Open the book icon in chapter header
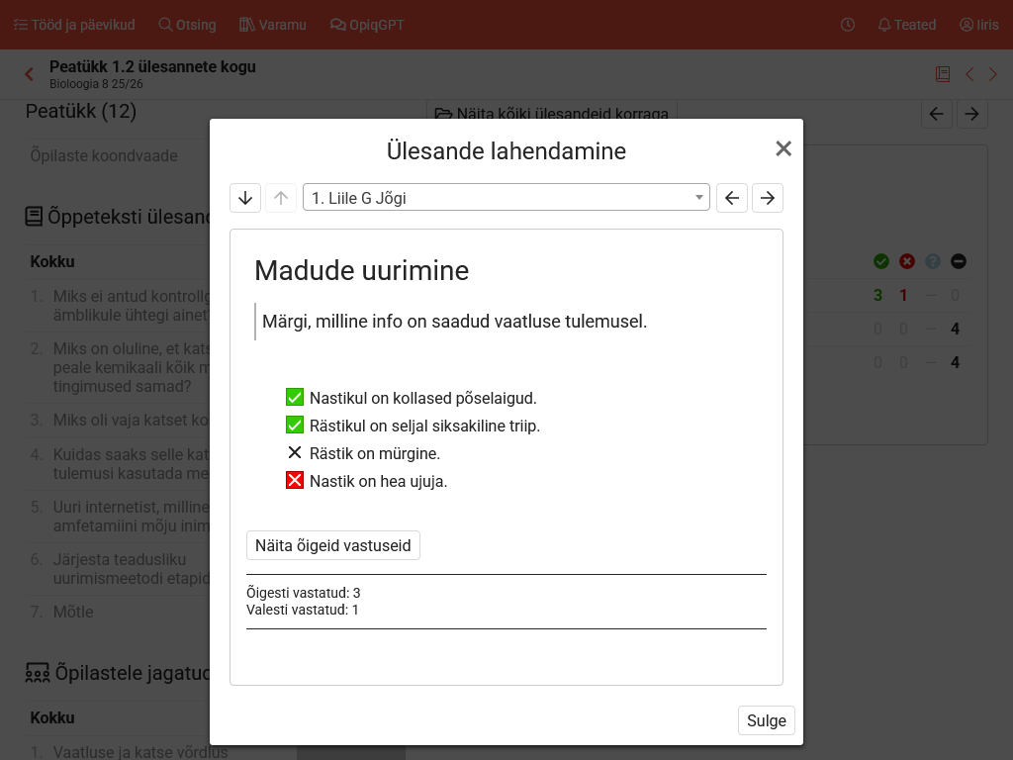The width and height of the screenshot is (1013, 760). [x=943, y=74]
